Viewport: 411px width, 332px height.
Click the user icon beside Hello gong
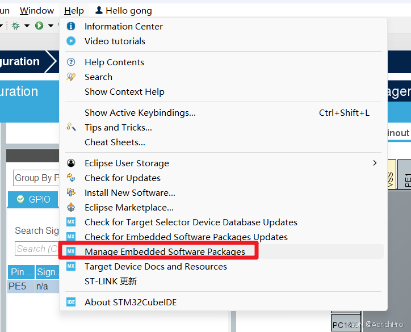point(99,10)
